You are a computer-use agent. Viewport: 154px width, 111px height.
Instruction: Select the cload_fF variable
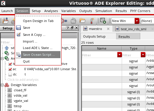(x=20, y=90)
